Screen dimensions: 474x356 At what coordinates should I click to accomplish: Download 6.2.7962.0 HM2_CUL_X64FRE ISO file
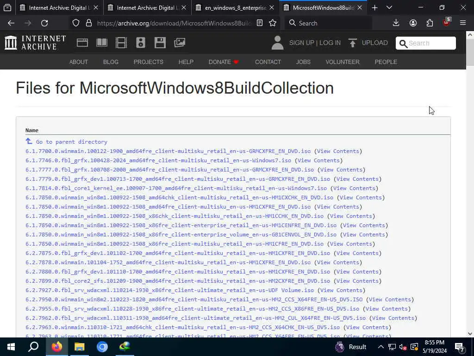point(196,318)
